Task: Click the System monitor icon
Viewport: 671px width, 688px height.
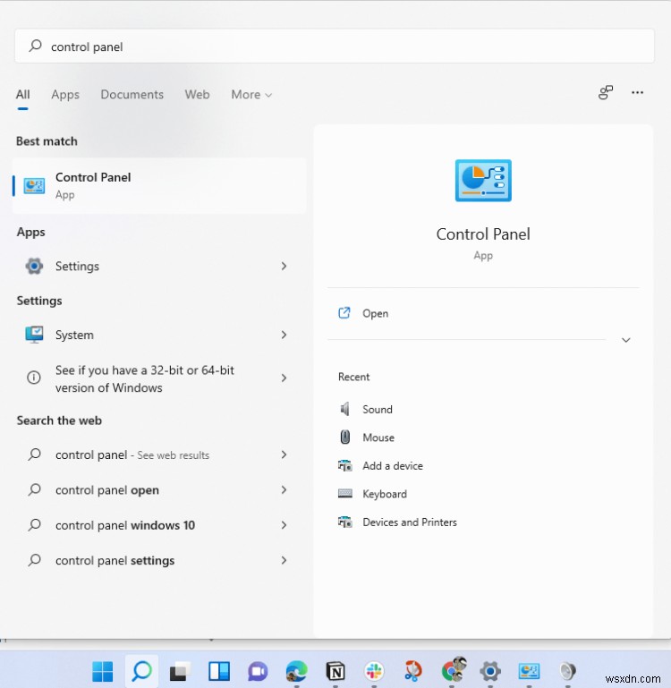Action: 34,335
